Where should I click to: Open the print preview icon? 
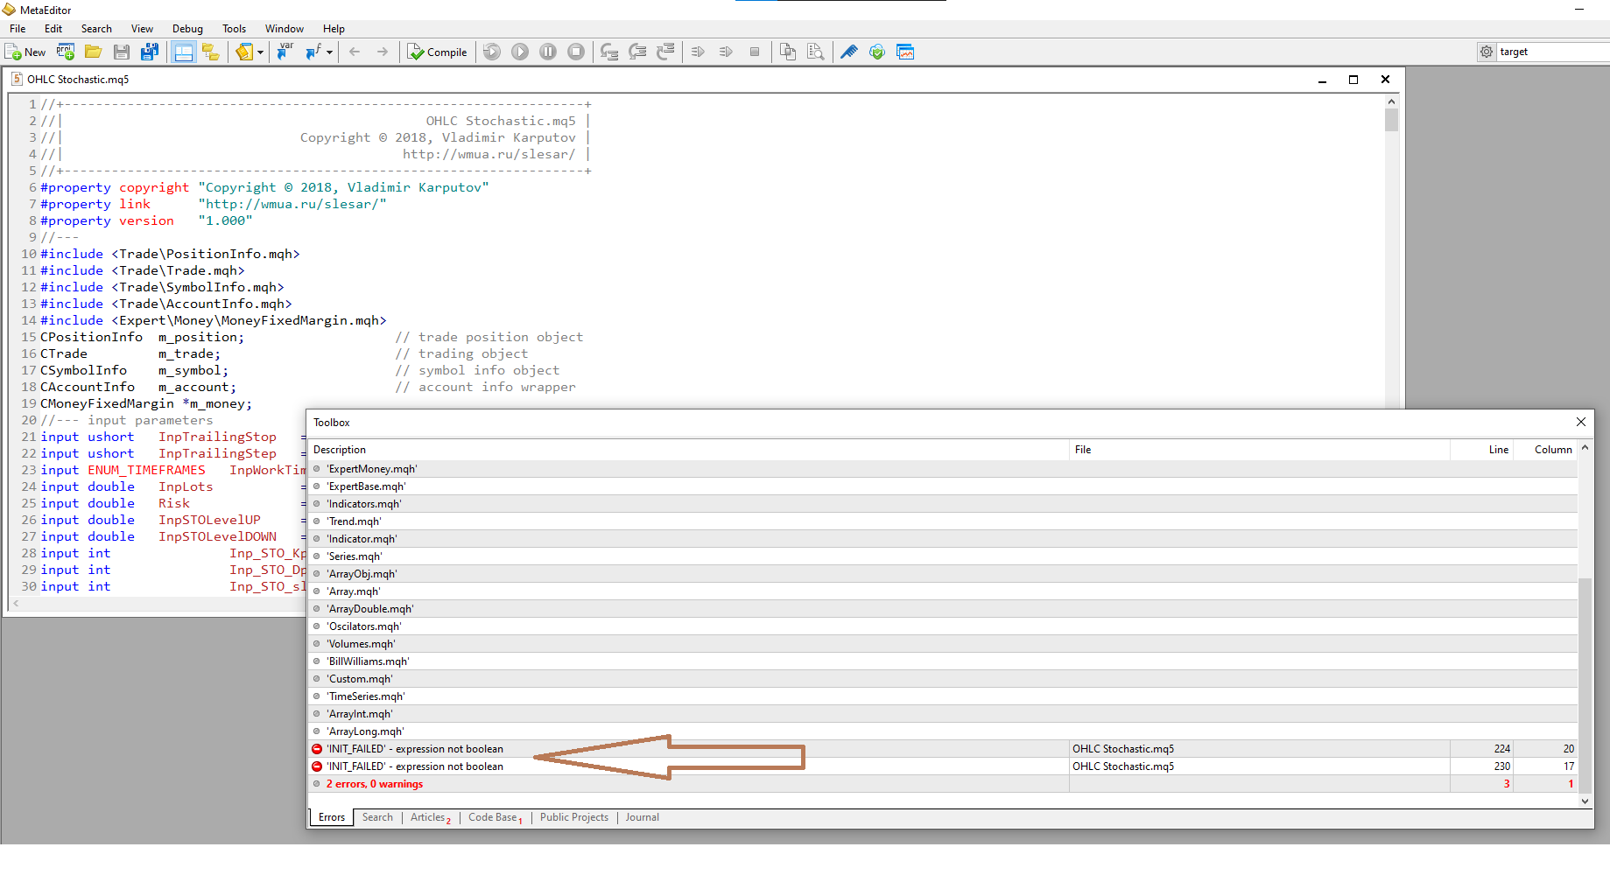tap(815, 52)
